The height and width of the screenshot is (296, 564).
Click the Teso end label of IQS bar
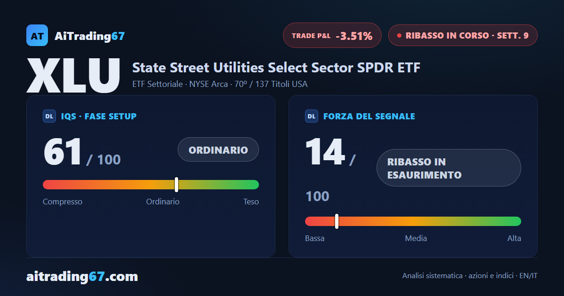(251, 202)
